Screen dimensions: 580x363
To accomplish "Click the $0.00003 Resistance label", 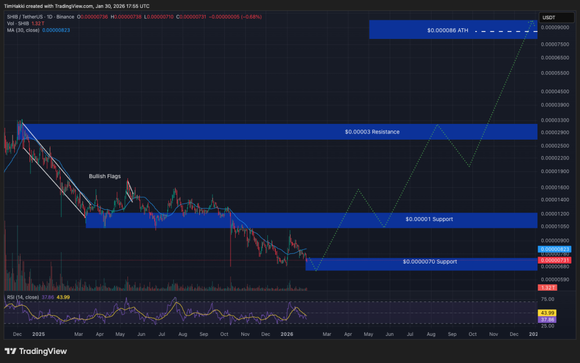I will [x=372, y=132].
